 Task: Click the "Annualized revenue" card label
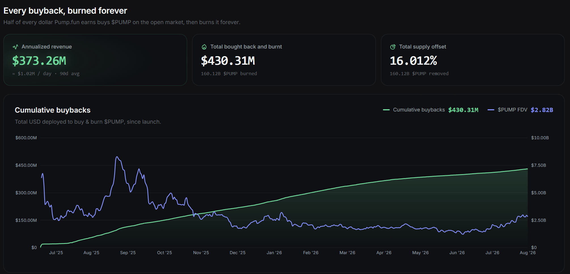[x=47, y=47]
